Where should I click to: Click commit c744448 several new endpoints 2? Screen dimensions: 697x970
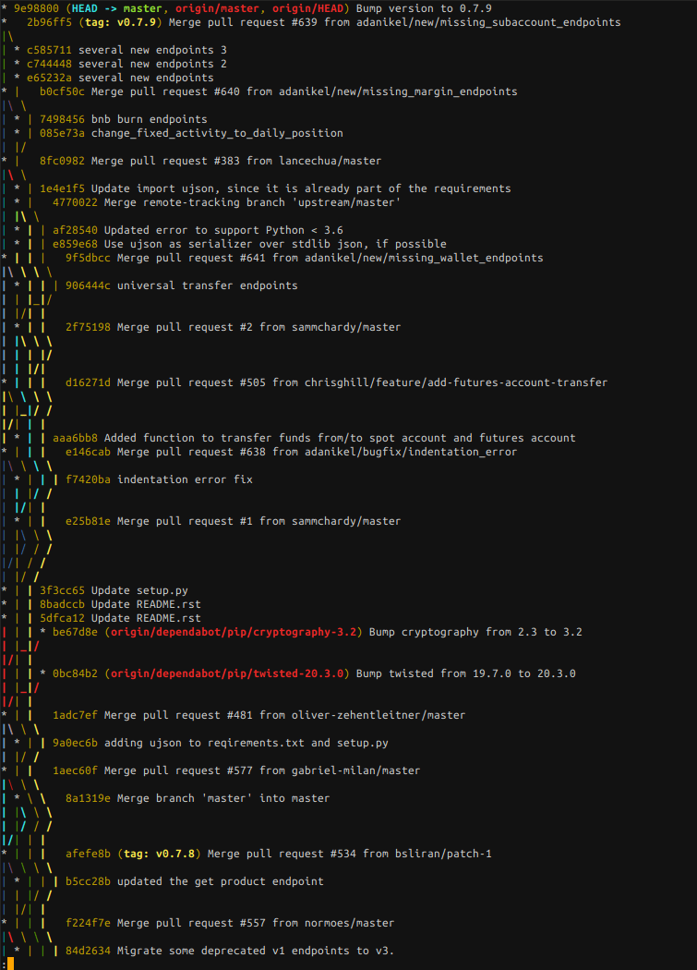tap(126, 64)
